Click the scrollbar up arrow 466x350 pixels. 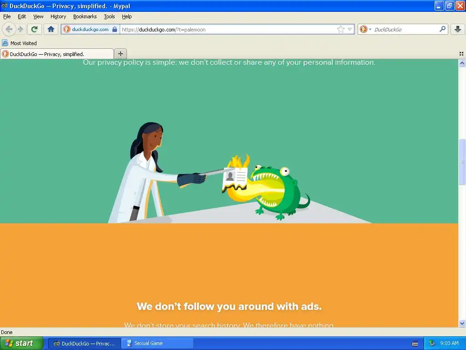pos(462,63)
